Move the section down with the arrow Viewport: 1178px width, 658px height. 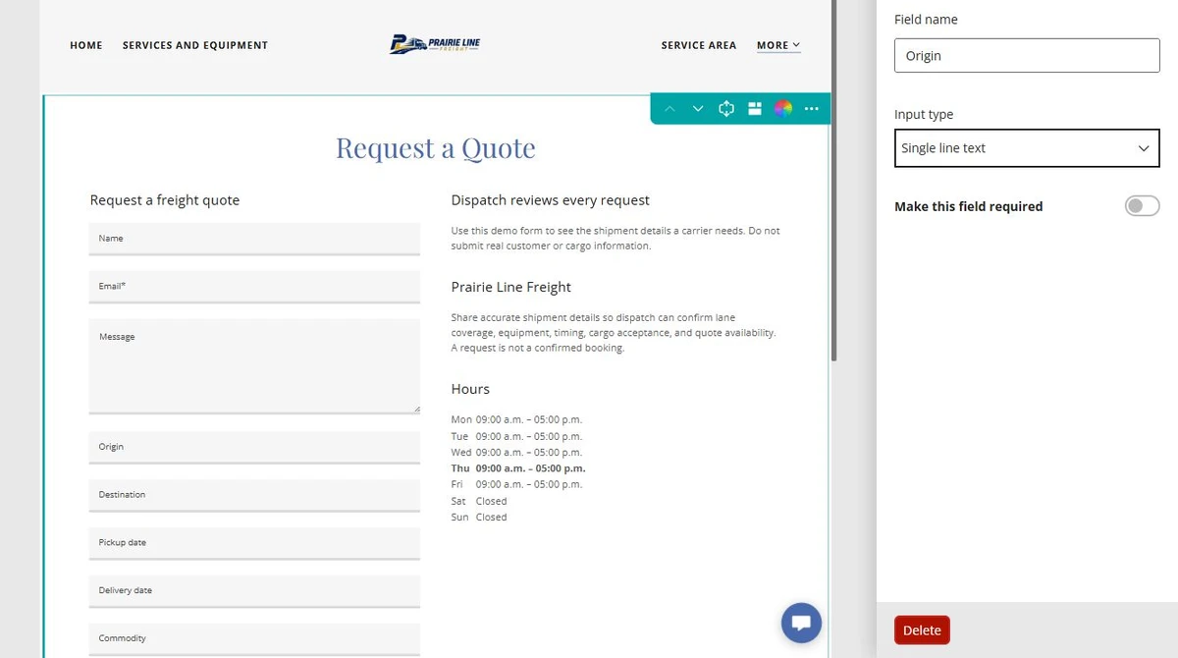coord(698,109)
